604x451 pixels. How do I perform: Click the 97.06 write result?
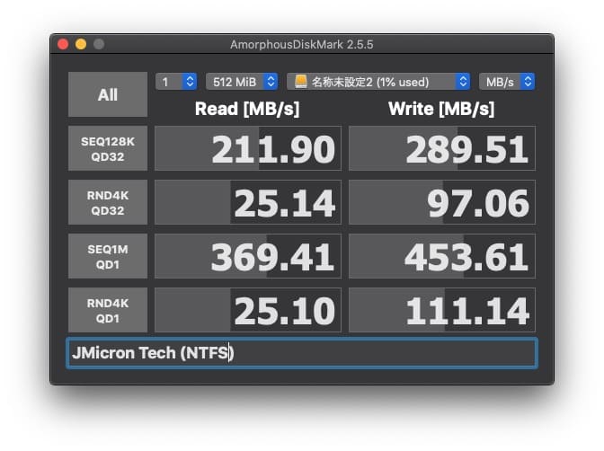click(x=442, y=202)
